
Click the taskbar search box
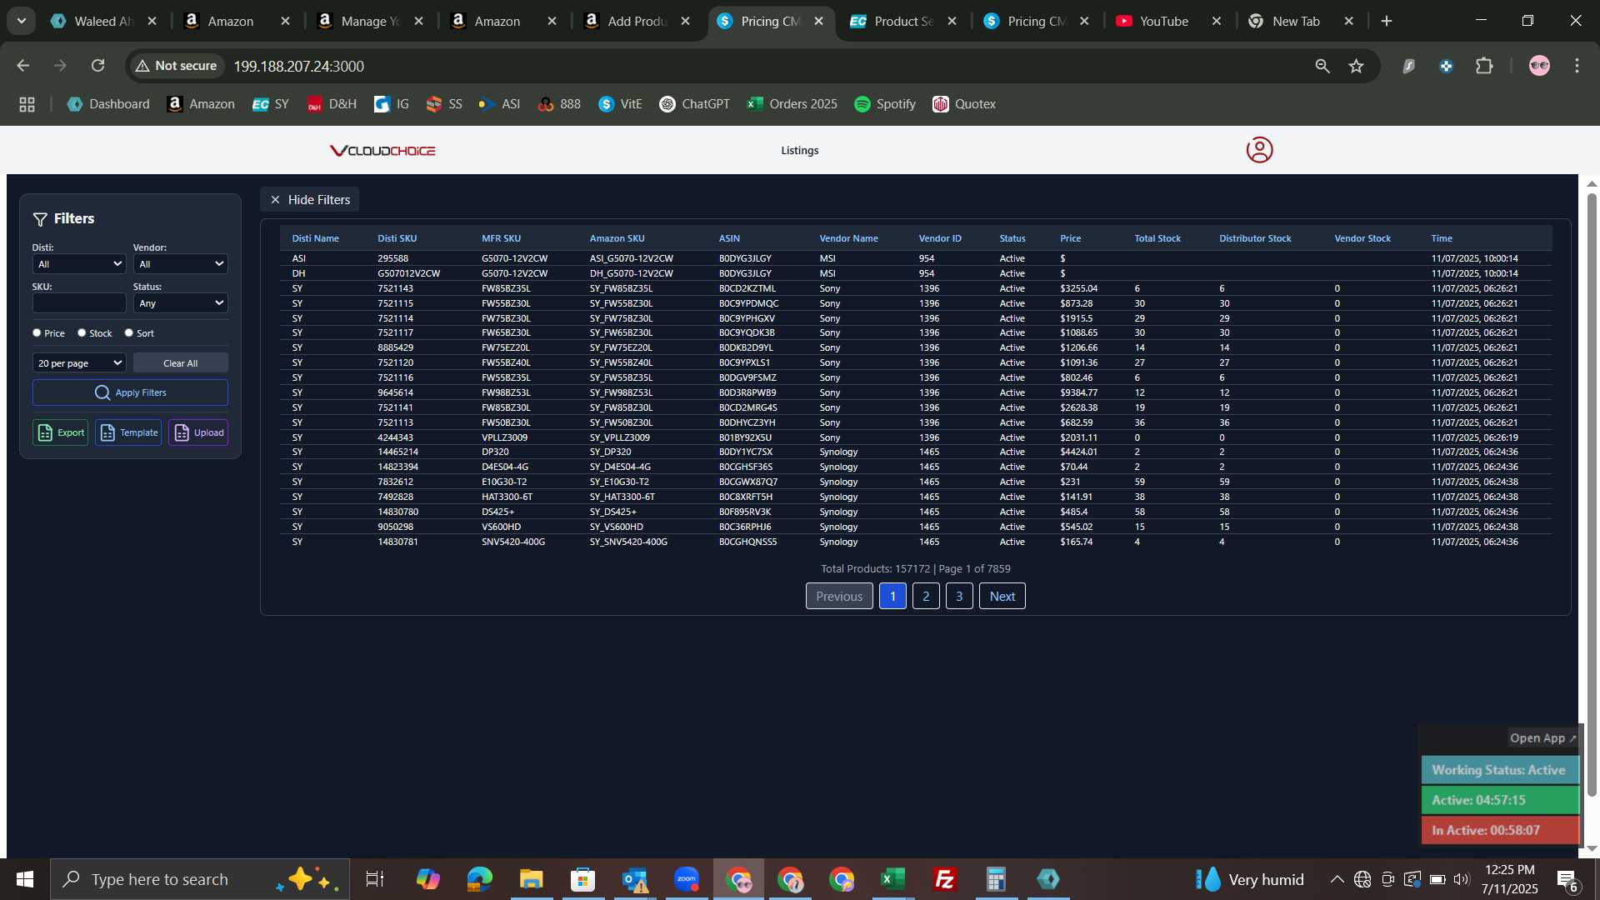coord(200,879)
